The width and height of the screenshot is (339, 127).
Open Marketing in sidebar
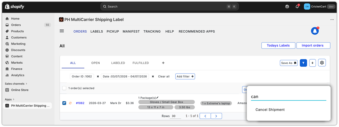click(x=18, y=43)
